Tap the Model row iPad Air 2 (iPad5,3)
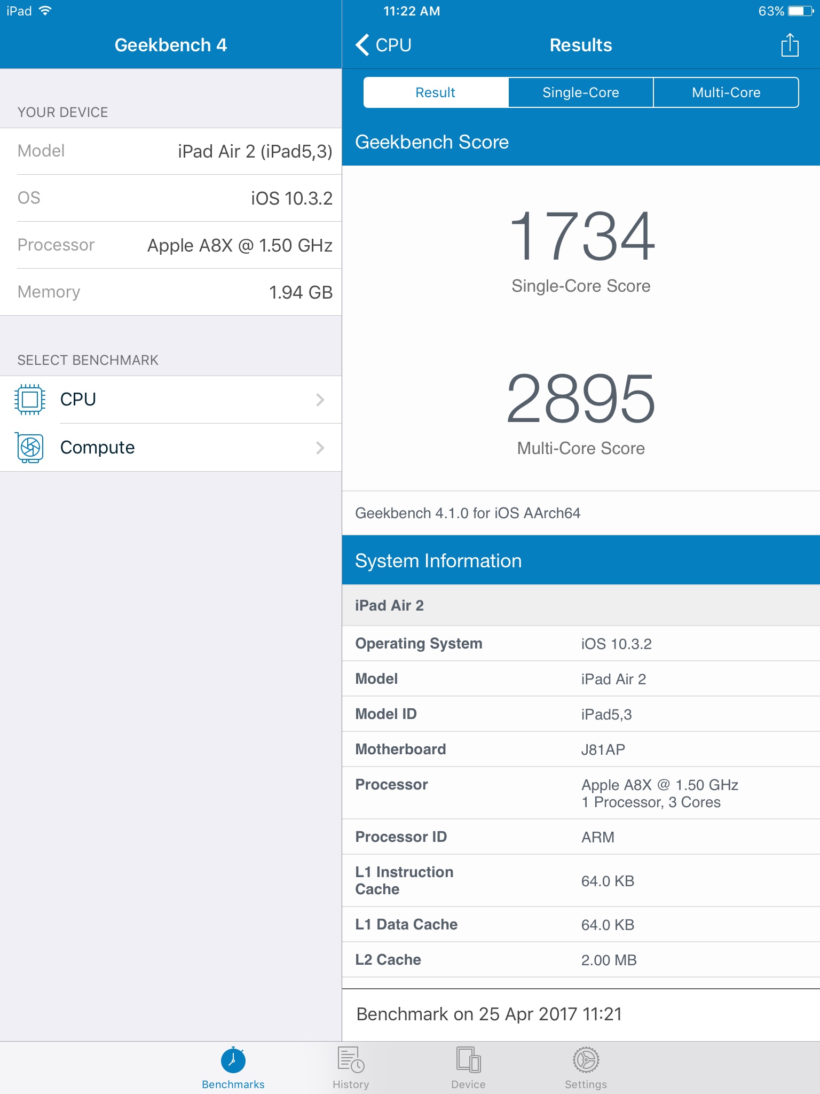 (171, 151)
